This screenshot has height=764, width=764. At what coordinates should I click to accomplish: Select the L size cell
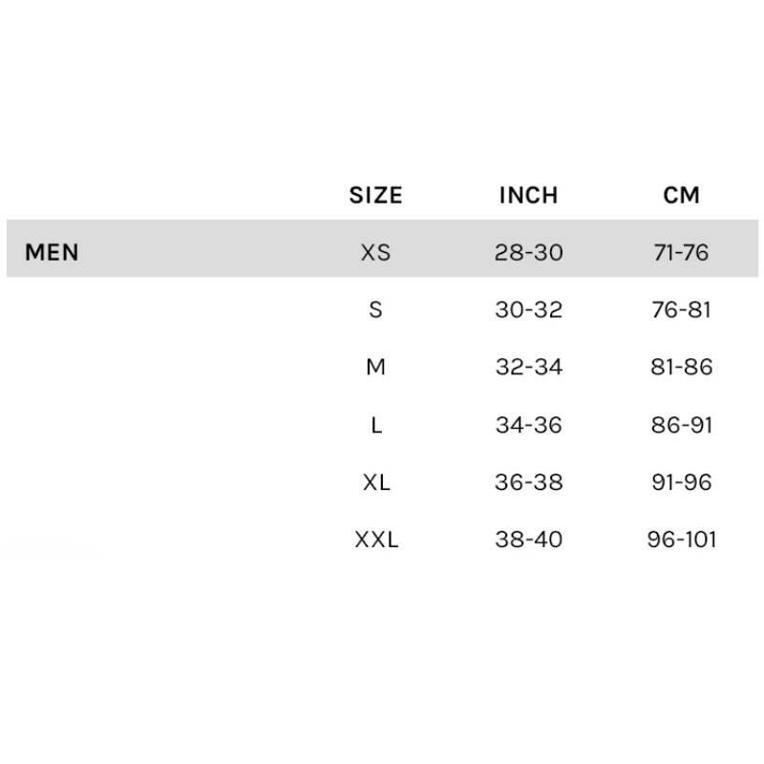(376, 425)
